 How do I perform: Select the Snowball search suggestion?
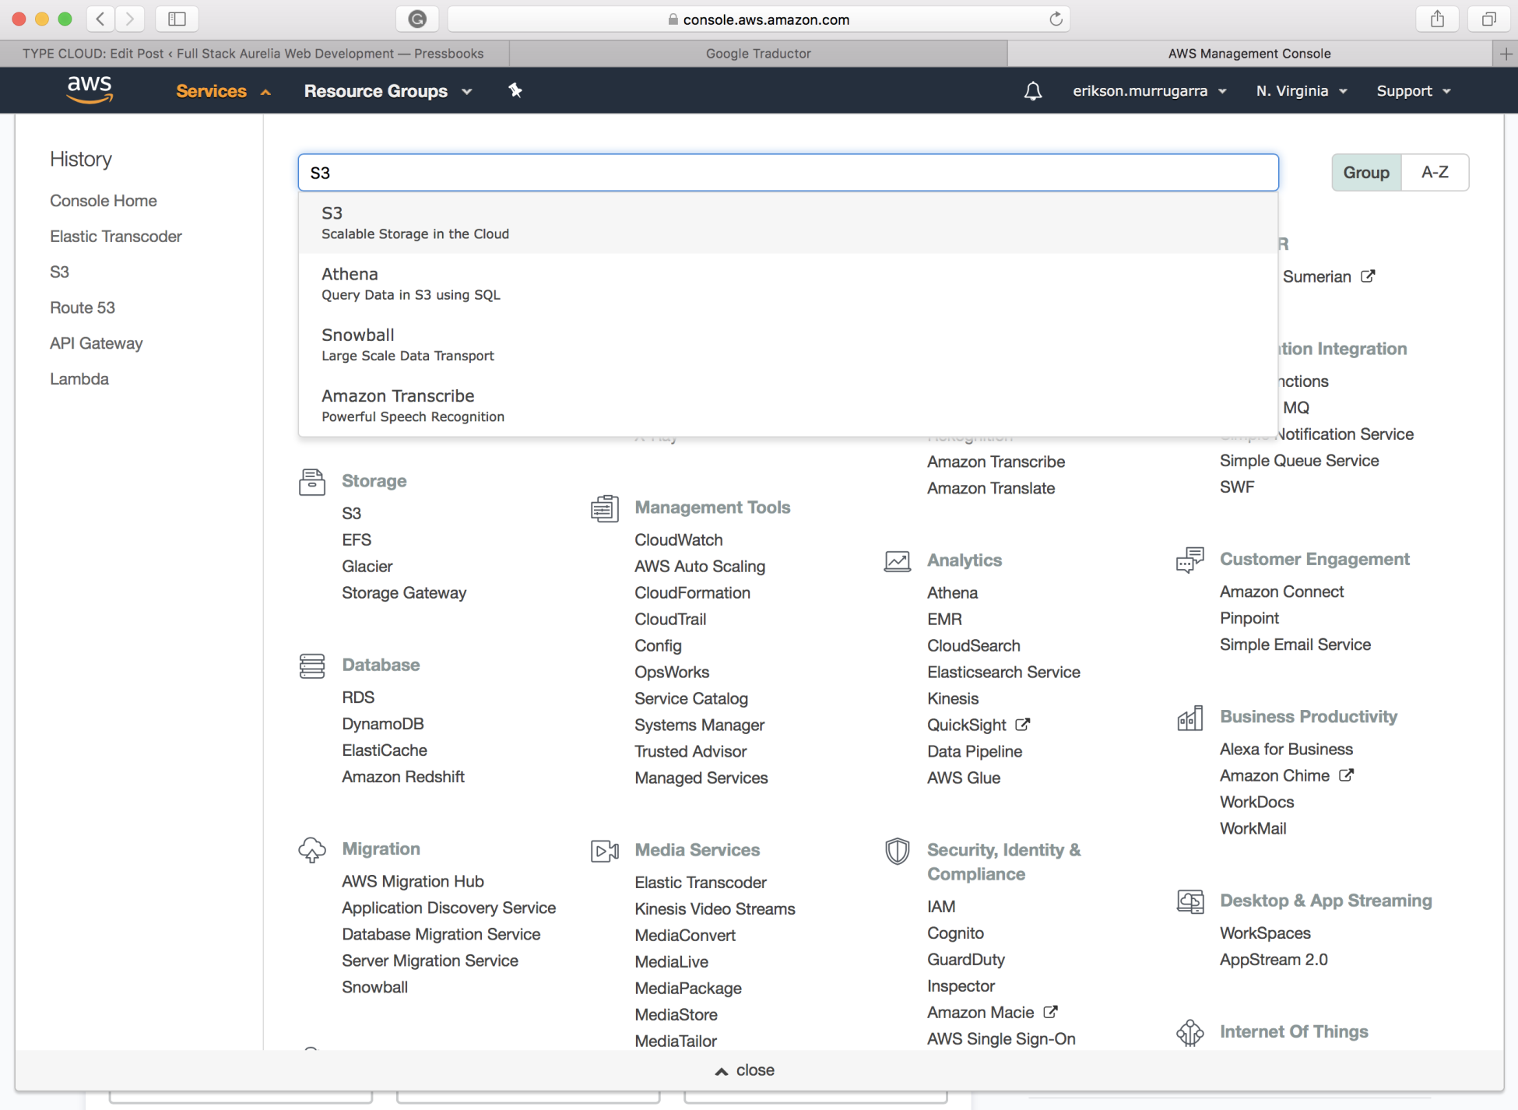(x=788, y=344)
